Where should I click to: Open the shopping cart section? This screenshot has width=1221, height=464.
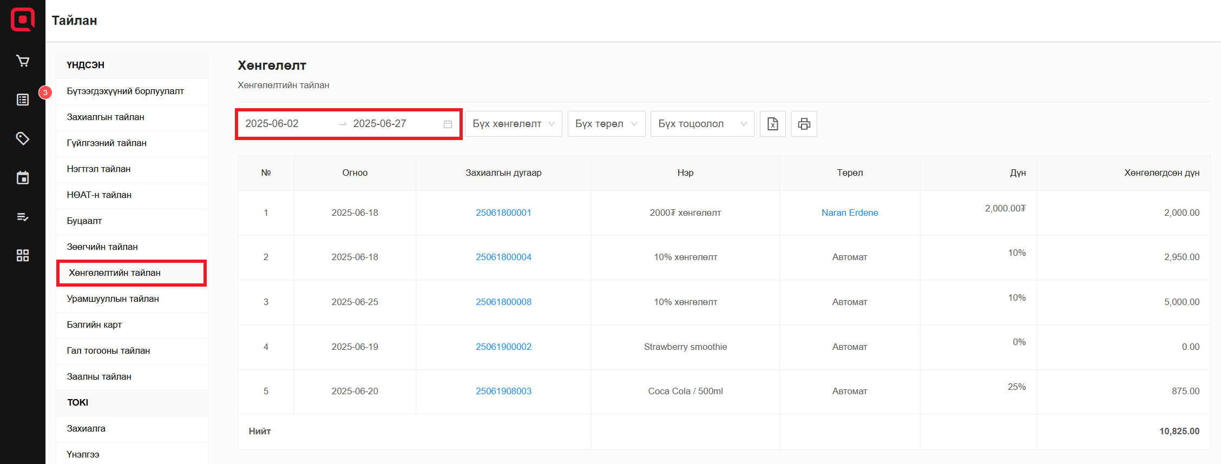click(23, 61)
